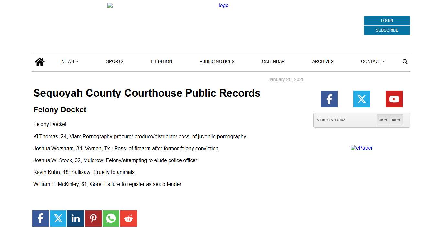Share the article via WhatsApp
The width and height of the screenshot is (442, 248).
[x=111, y=218]
